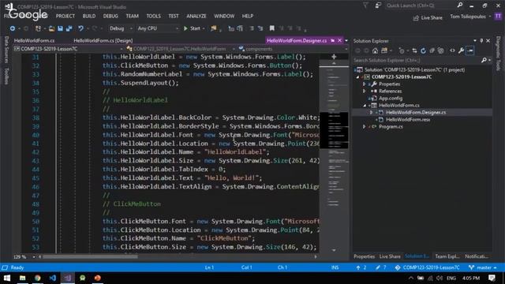Viewport: 505px width, 284px height.
Task: Click the Navigate Backward toolbar icon
Action: tap(13, 28)
